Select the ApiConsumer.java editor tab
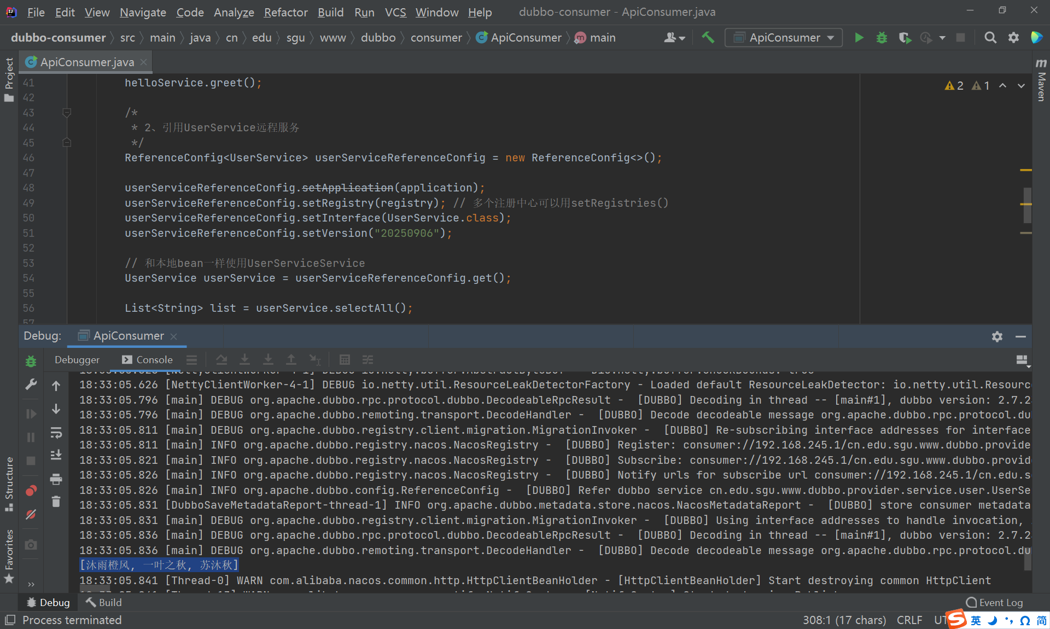Image resolution: width=1050 pixels, height=629 pixels. click(86, 62)
